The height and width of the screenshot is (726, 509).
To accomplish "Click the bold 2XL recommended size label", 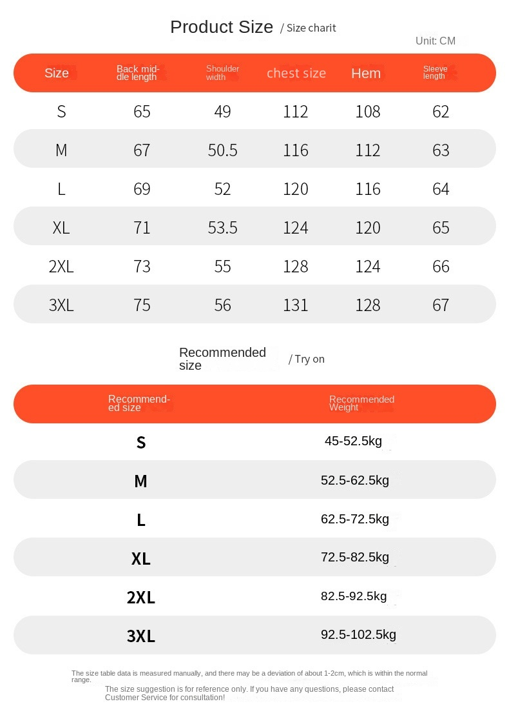I will click(x=141, y=598).
